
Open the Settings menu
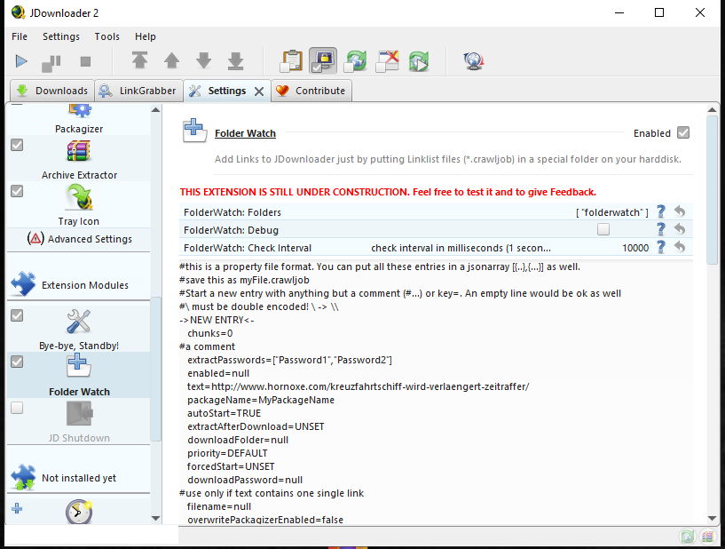tap(61, 36)
